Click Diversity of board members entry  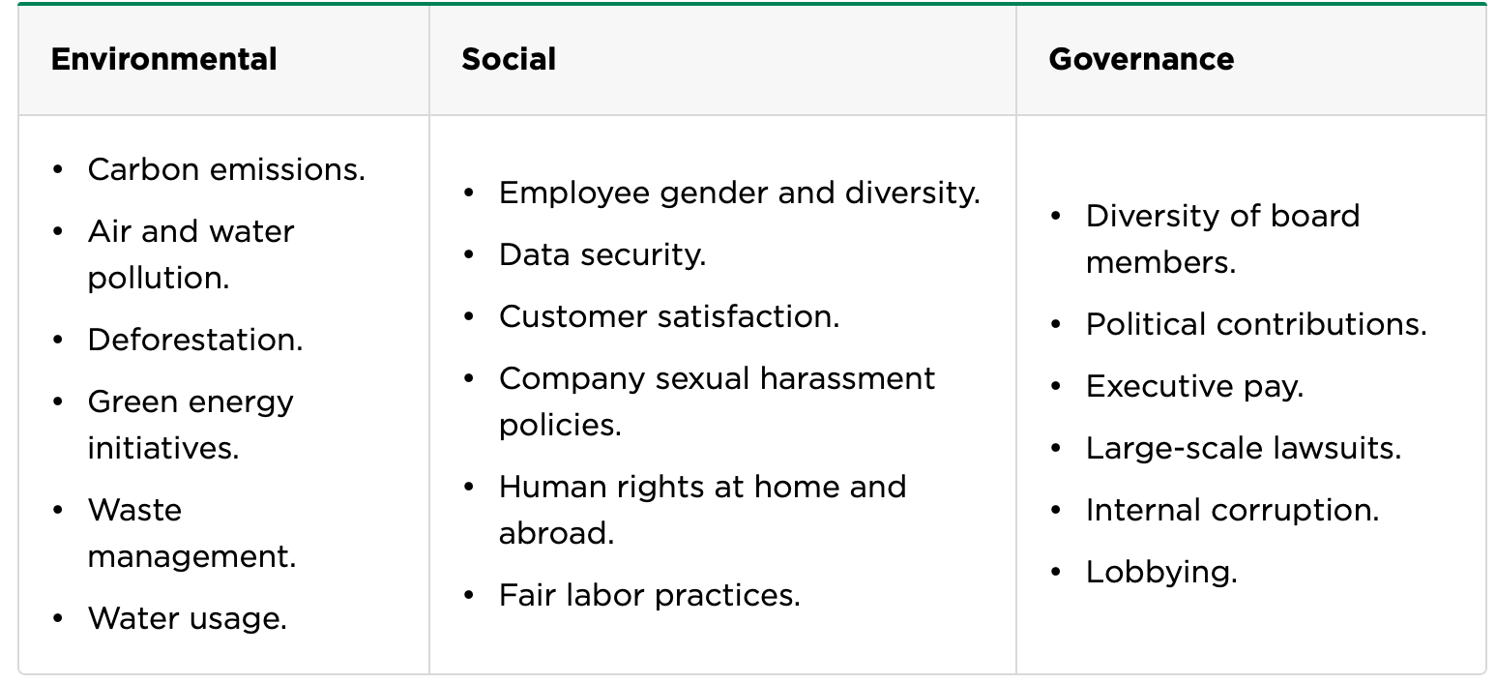1221,238
